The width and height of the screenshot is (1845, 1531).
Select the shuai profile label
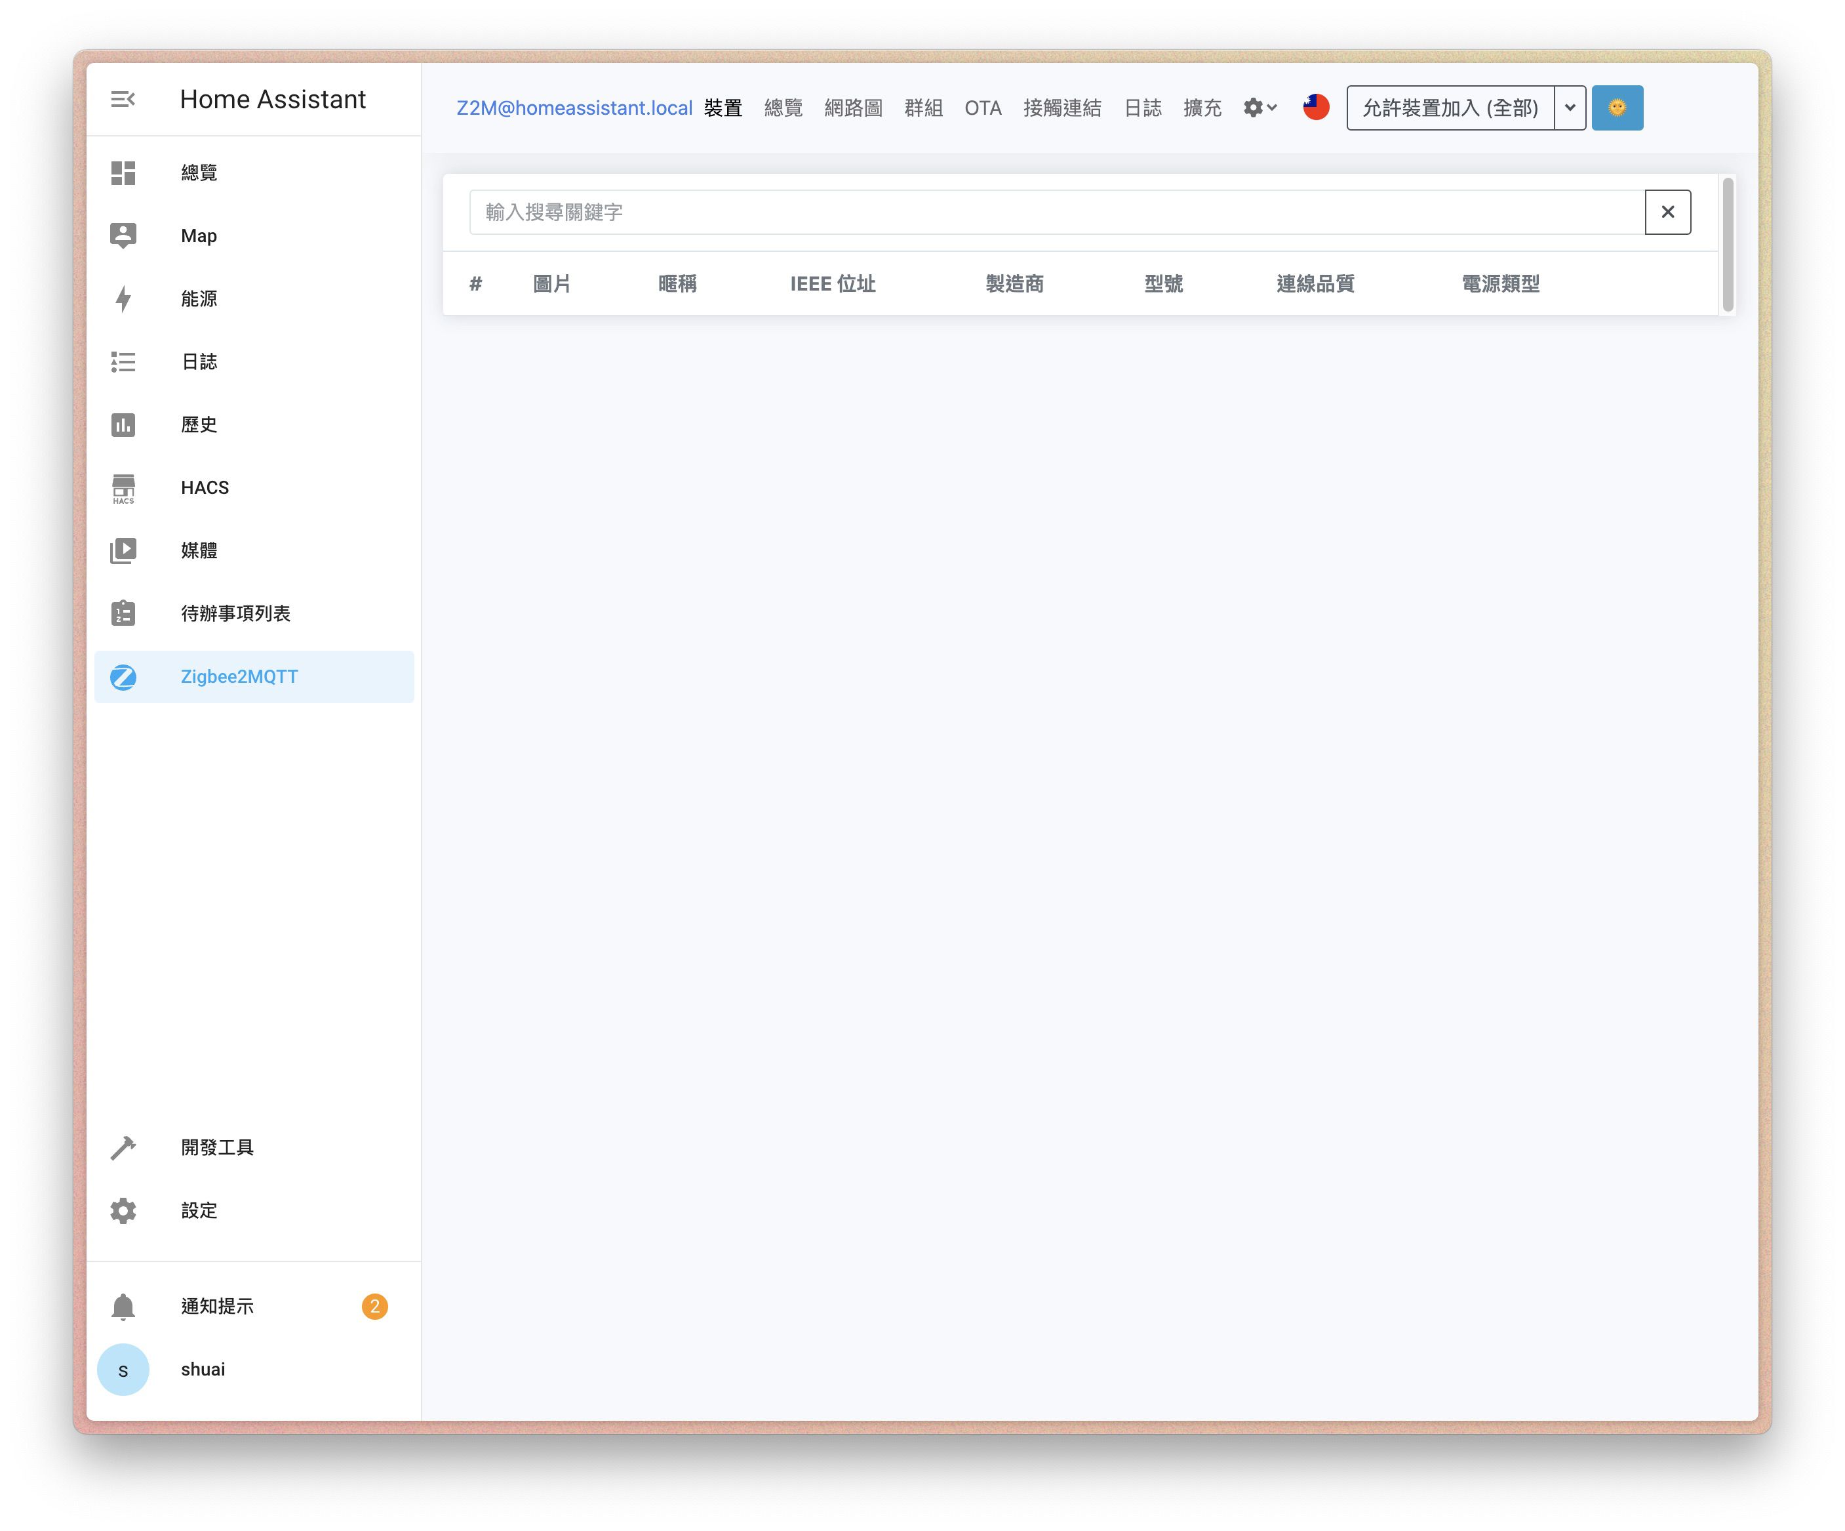[203, 1370]
